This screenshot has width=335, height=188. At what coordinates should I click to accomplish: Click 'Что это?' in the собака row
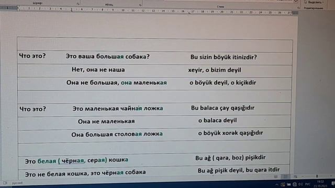pos(32,56)
